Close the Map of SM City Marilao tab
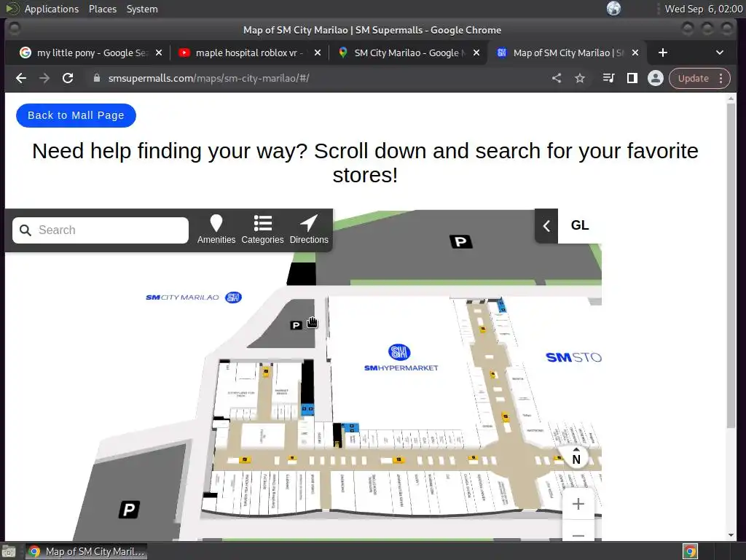Image resolution: width=746 pixels, height=560 pixels. point(635,52)
